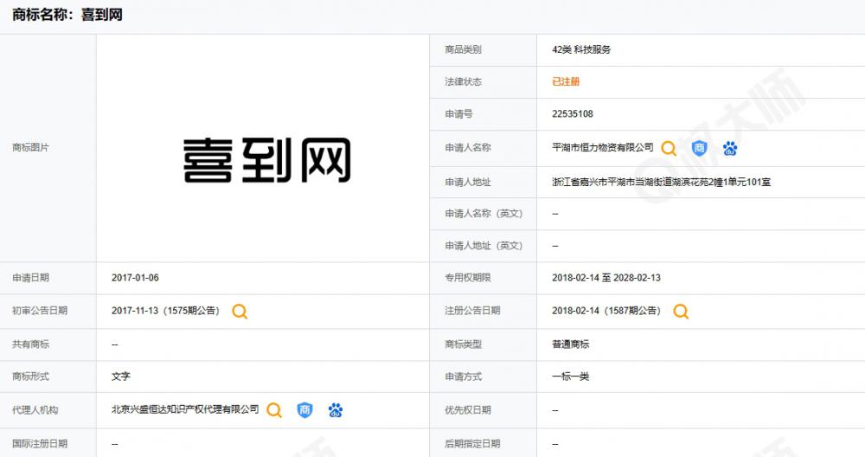Select the 共有商标 label
The height and width of the screenshot is (457, 865).
(30, 344)
